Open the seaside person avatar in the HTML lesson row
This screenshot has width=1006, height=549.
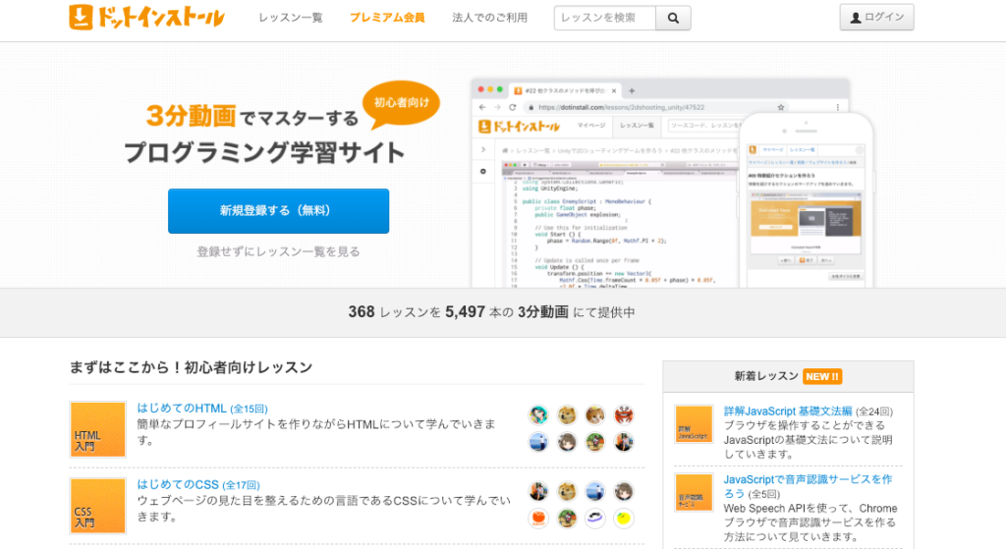click(539, 442)
